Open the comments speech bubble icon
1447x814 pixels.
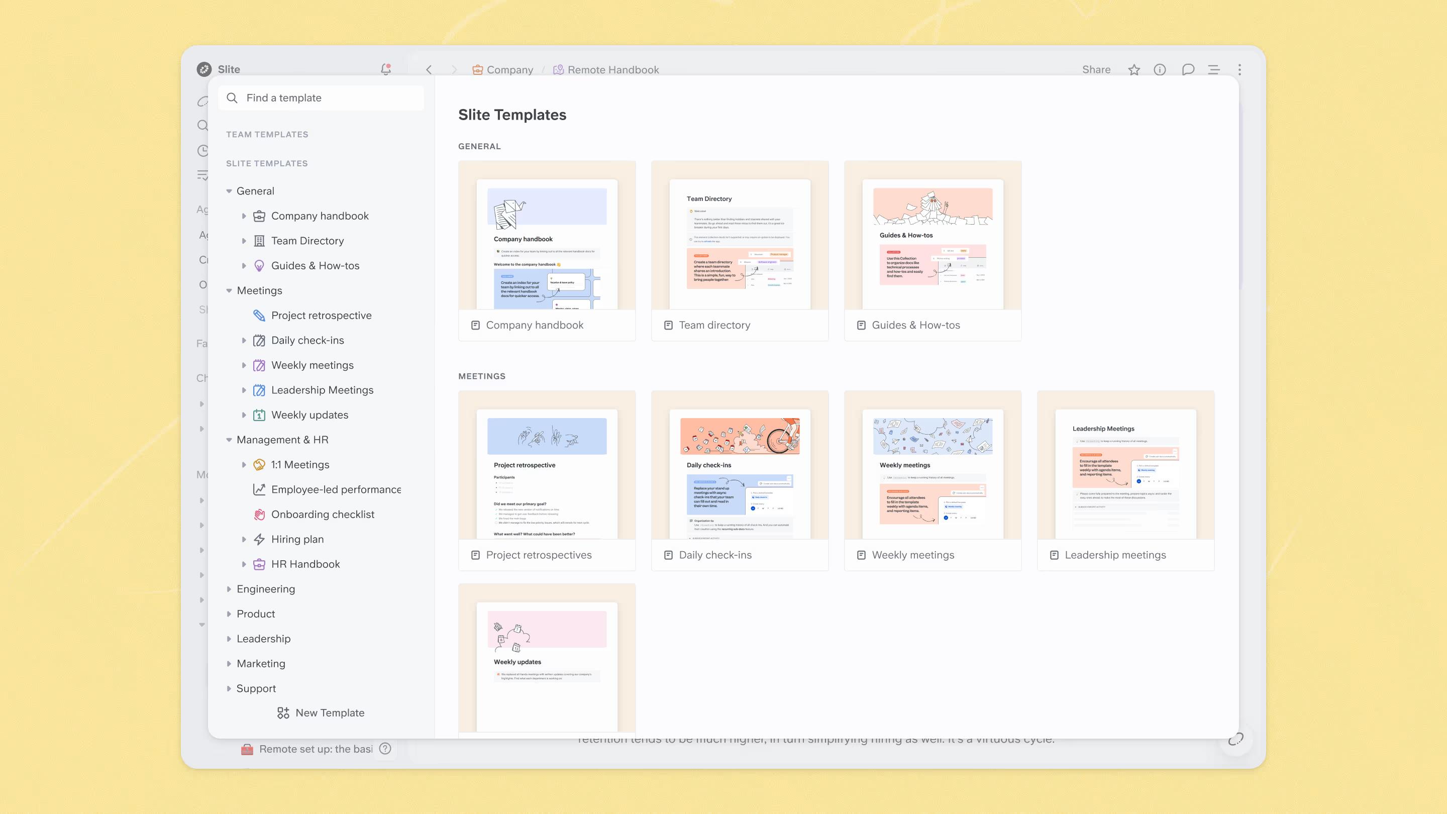[x=1187, y=70]
